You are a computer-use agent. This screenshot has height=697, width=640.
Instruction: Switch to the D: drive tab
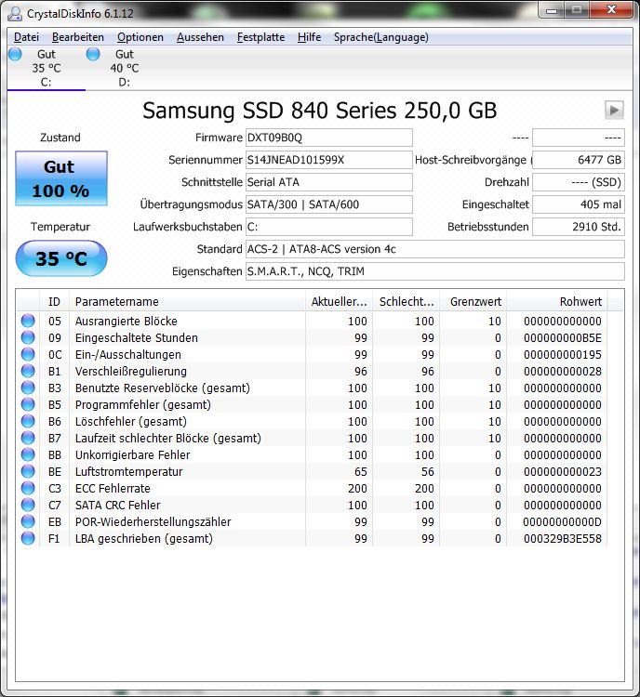[x=124, y=68]
